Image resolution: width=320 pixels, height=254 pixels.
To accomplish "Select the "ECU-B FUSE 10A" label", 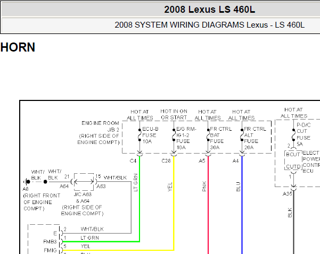I will [x=150, y=136].
